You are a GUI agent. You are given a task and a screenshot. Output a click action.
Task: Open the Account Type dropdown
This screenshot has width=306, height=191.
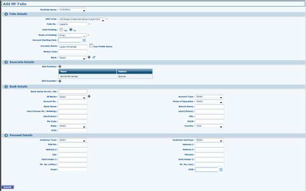pos(209,97)
